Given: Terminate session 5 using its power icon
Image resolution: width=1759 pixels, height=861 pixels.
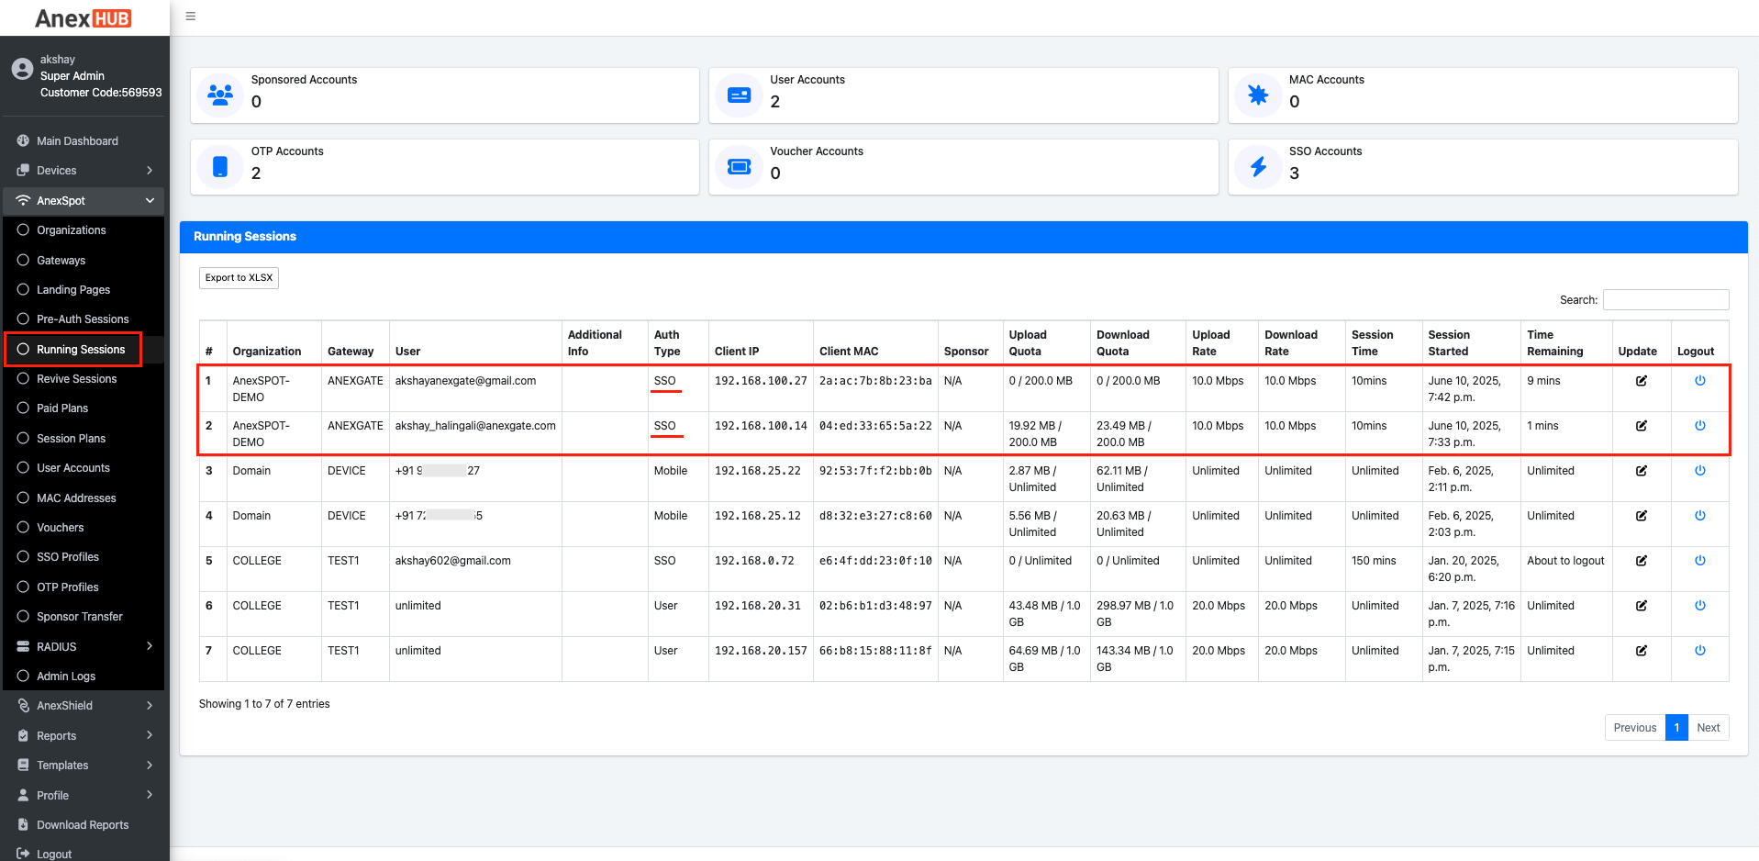Looking at the screenshot, I should click(x=1701, y=560).
